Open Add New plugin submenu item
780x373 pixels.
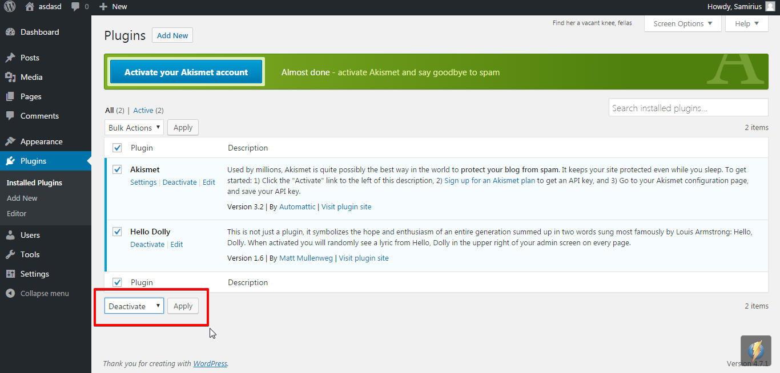tap(22, 198)
